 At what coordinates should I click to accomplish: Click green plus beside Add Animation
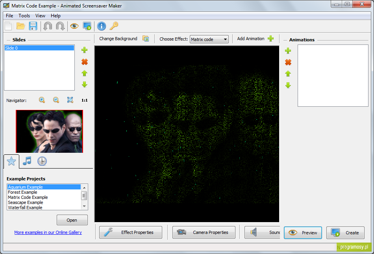(x=271, y=39)
